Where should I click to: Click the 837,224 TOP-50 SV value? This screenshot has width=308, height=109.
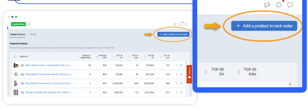point(150,74)
